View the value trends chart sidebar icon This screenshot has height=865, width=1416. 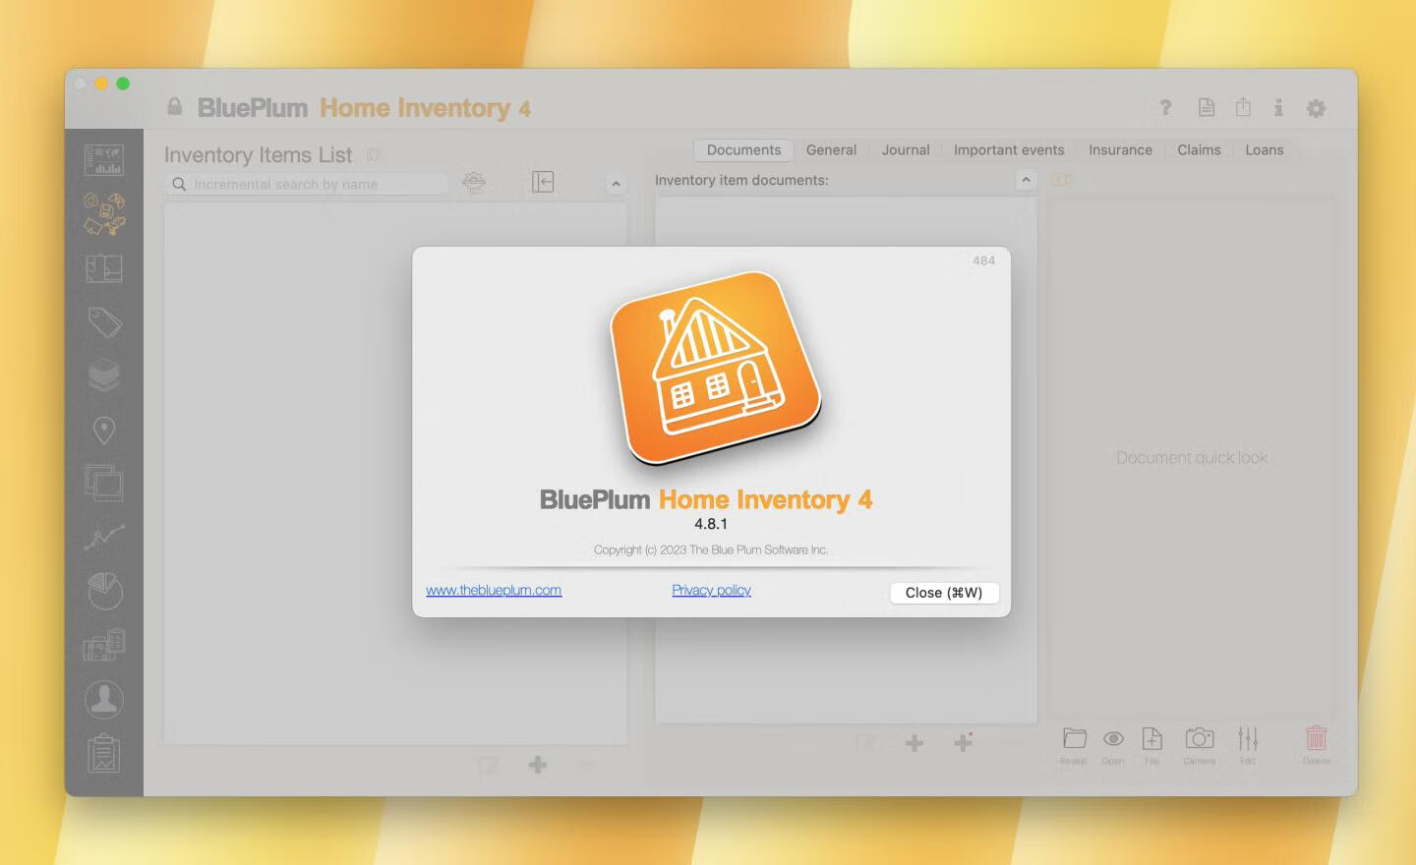(x=104, y=537)
